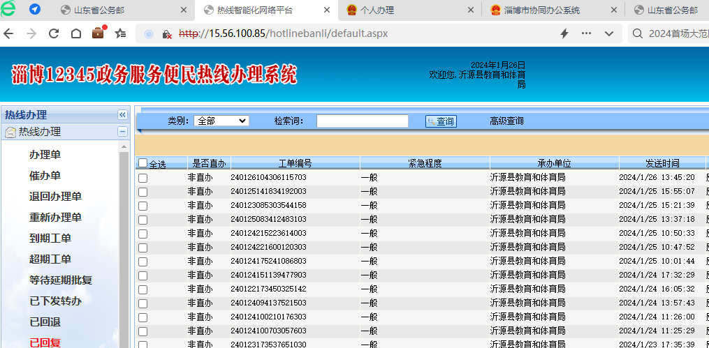Collapse the 热线办理 section with minus button
Viewport: 709px width, 348px height.
tap(122, 131)
